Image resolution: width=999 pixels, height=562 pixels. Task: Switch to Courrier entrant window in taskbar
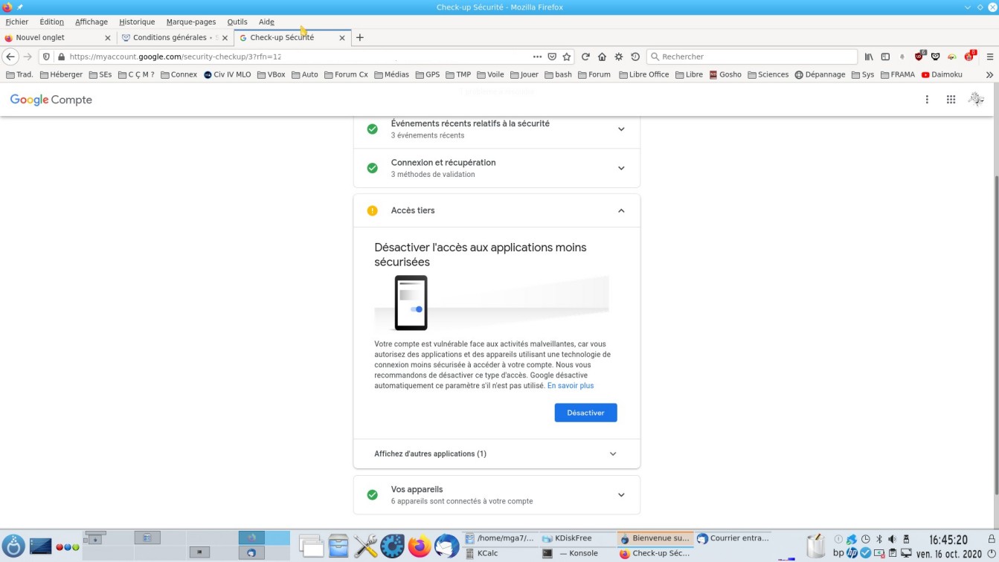(733, 538)
